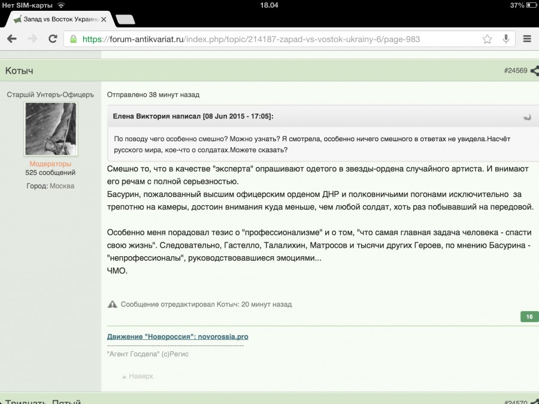Click the green lock security icon
The image size is (539, 404).
(74, 40)
